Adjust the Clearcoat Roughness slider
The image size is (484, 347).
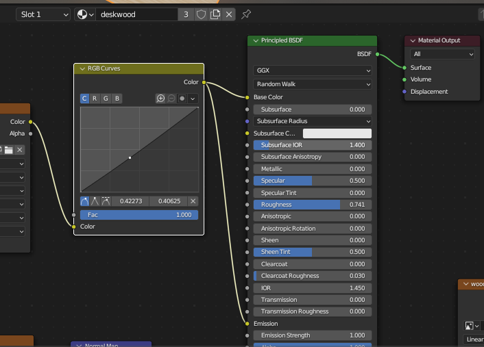(313, 276)
